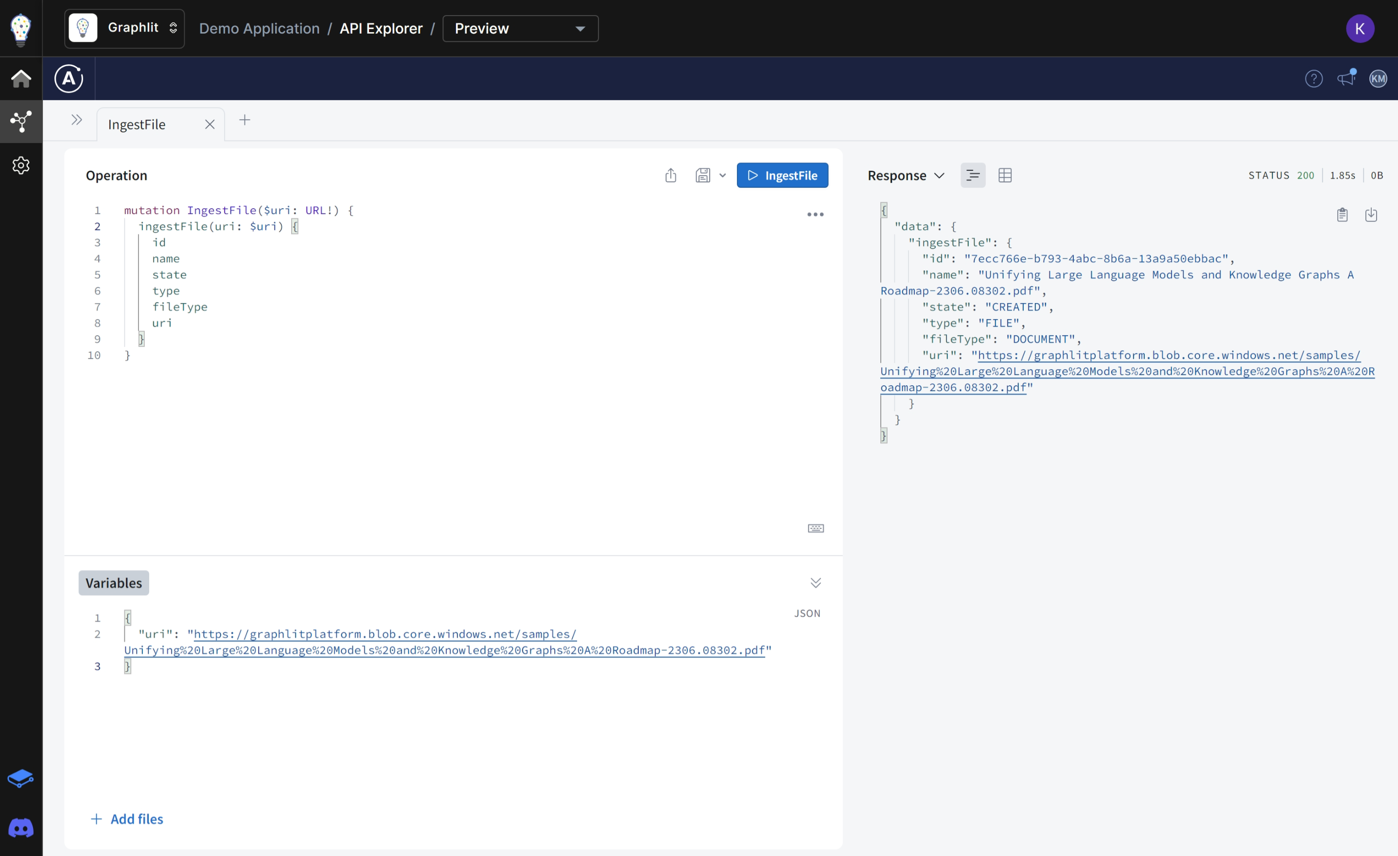
Task: Open the Settings gear sidebar icon
Action: click(21, 165)
